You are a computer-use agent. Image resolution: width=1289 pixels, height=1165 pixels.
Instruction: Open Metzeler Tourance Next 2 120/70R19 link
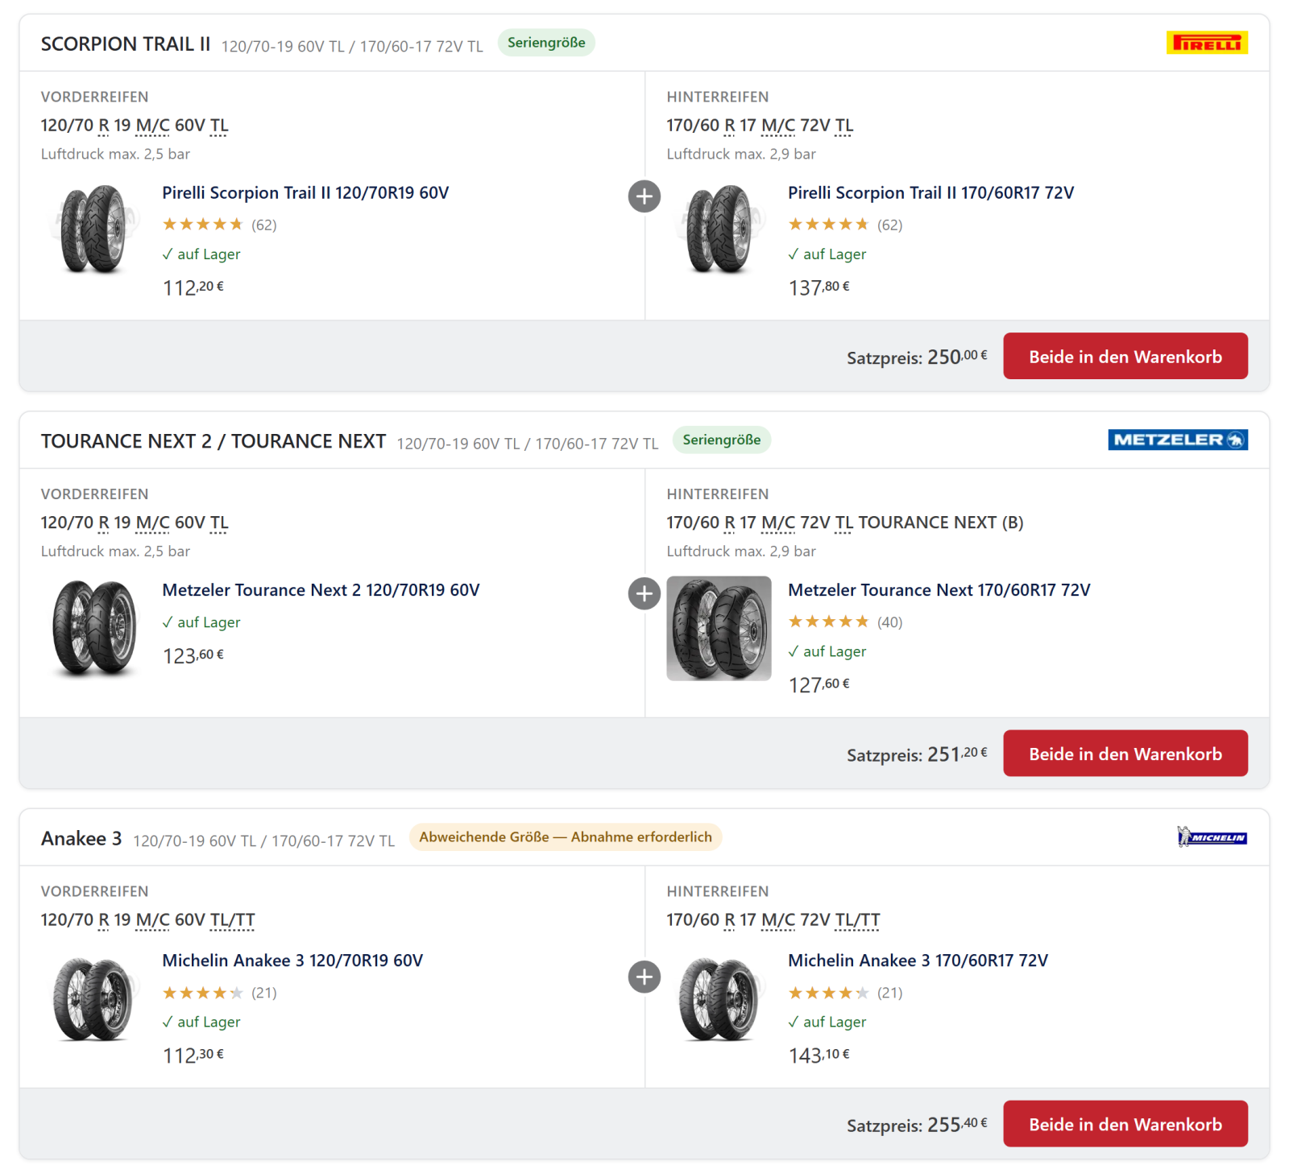(321, 590)
